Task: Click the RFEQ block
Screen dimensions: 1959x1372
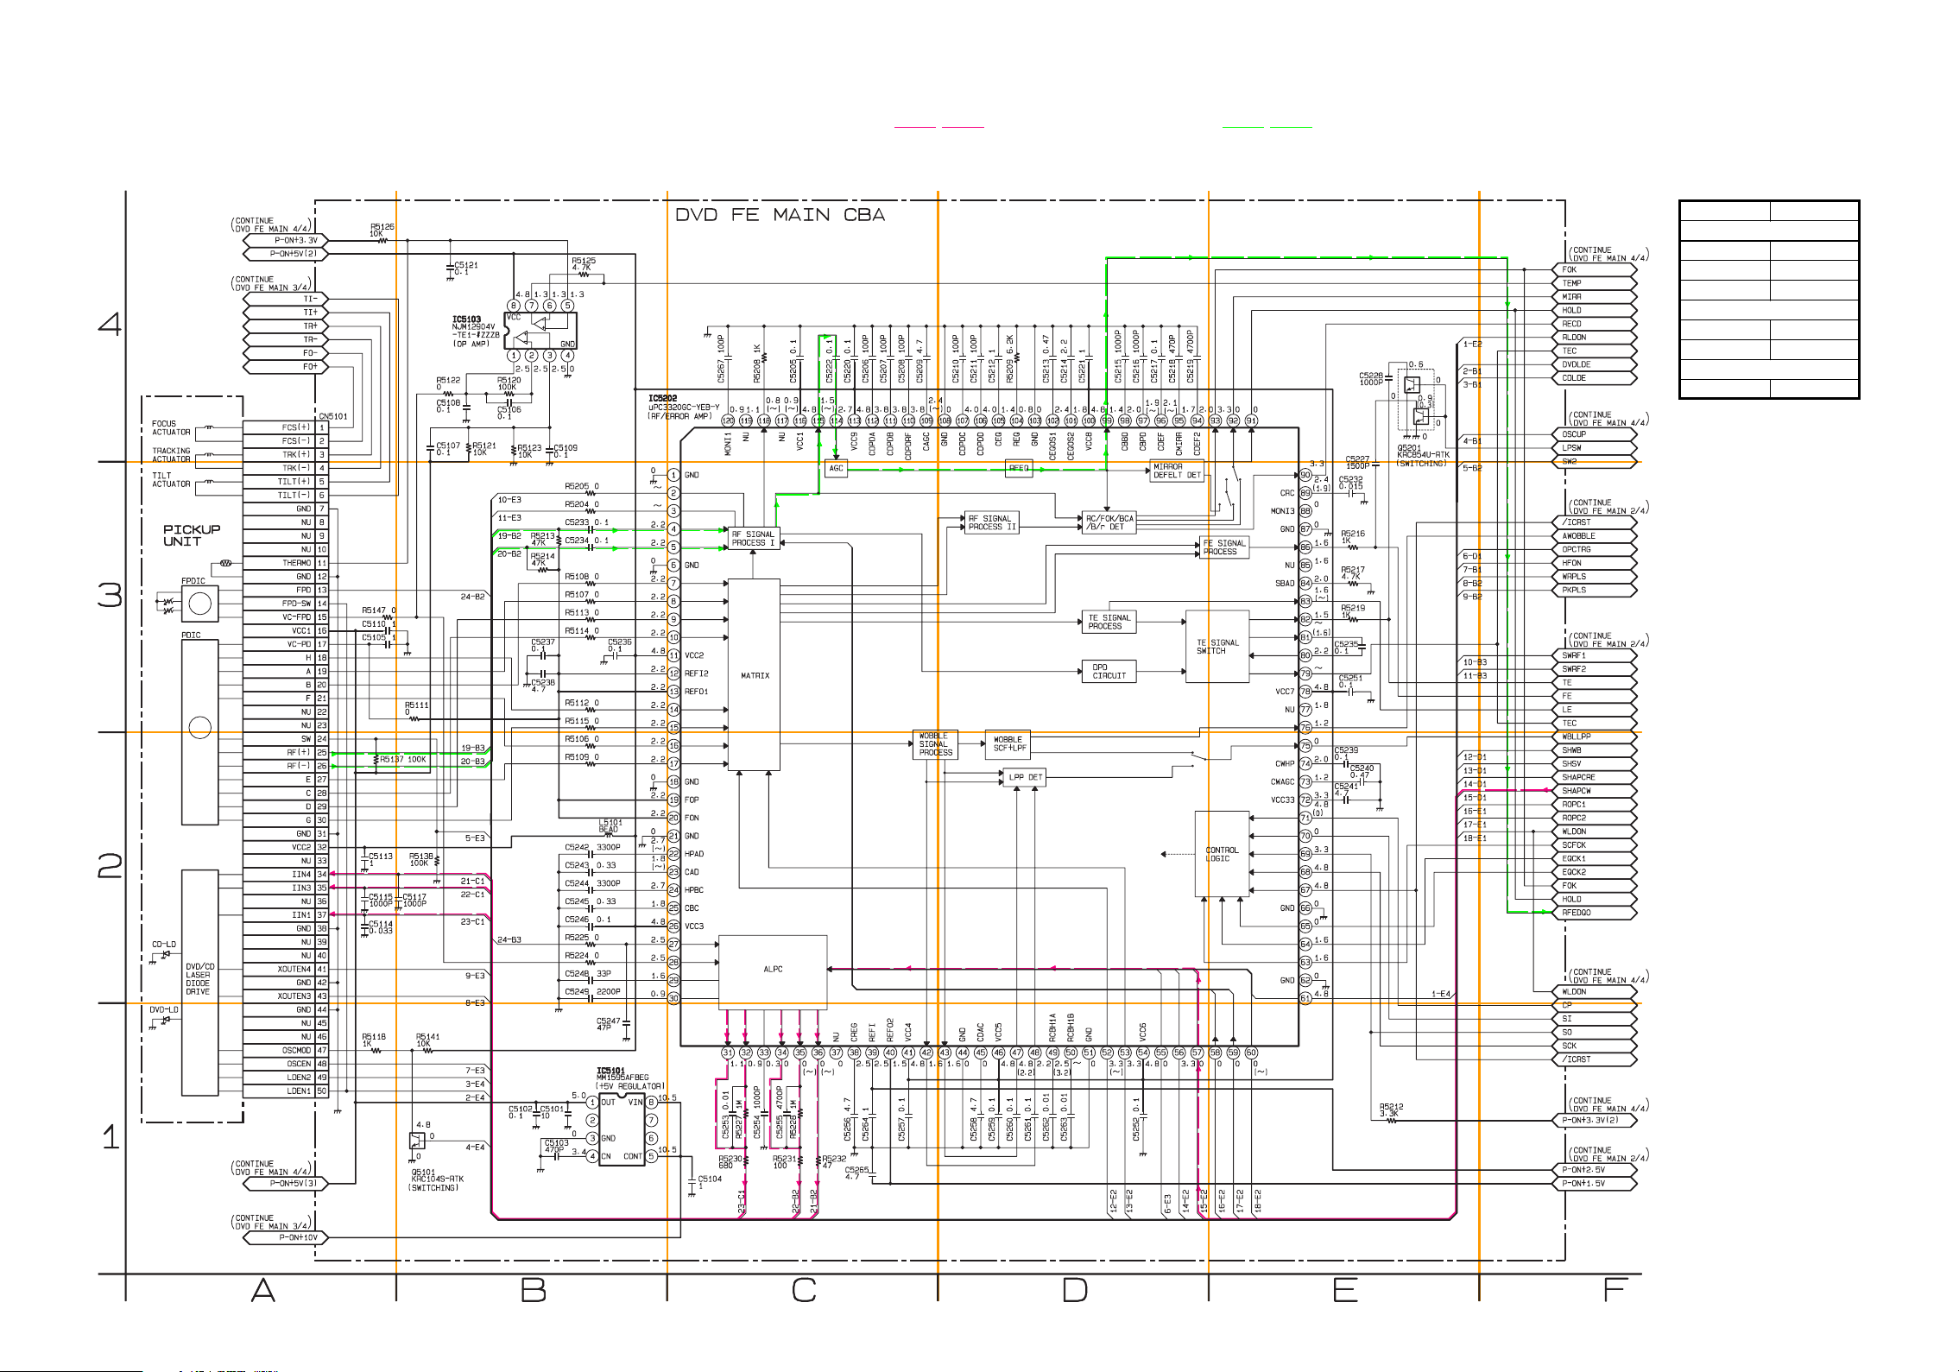Action: click(1019, 468)
